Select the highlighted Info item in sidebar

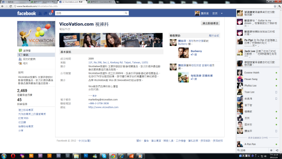pos(36,55)
